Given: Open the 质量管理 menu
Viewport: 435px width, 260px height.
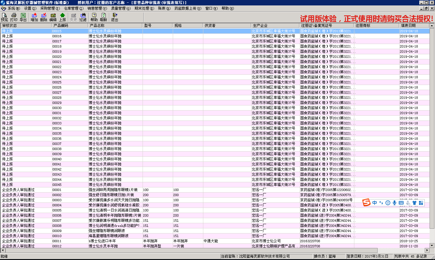Looking at the screenshot, I should 121,8.
